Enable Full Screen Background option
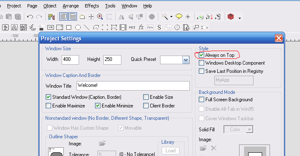 [x=201, y=100]
